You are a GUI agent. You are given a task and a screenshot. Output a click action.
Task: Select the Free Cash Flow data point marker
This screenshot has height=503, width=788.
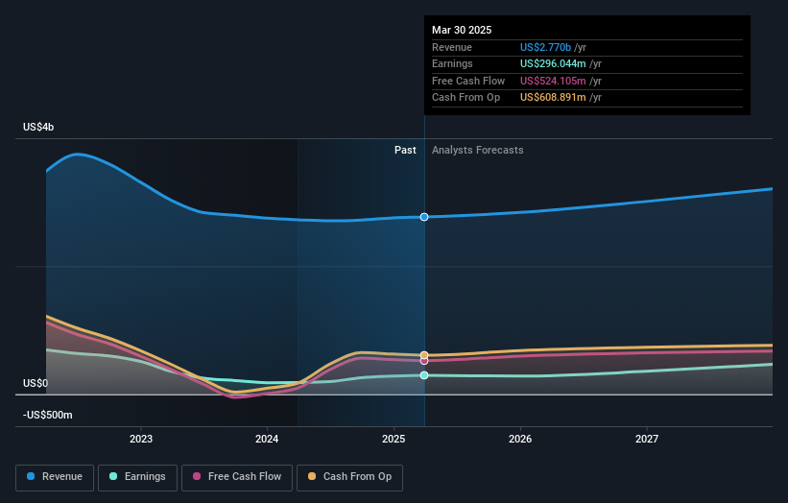(424, 361)
